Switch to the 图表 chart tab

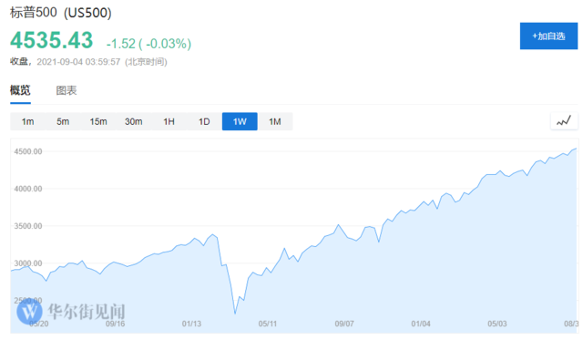click(66, 90)
